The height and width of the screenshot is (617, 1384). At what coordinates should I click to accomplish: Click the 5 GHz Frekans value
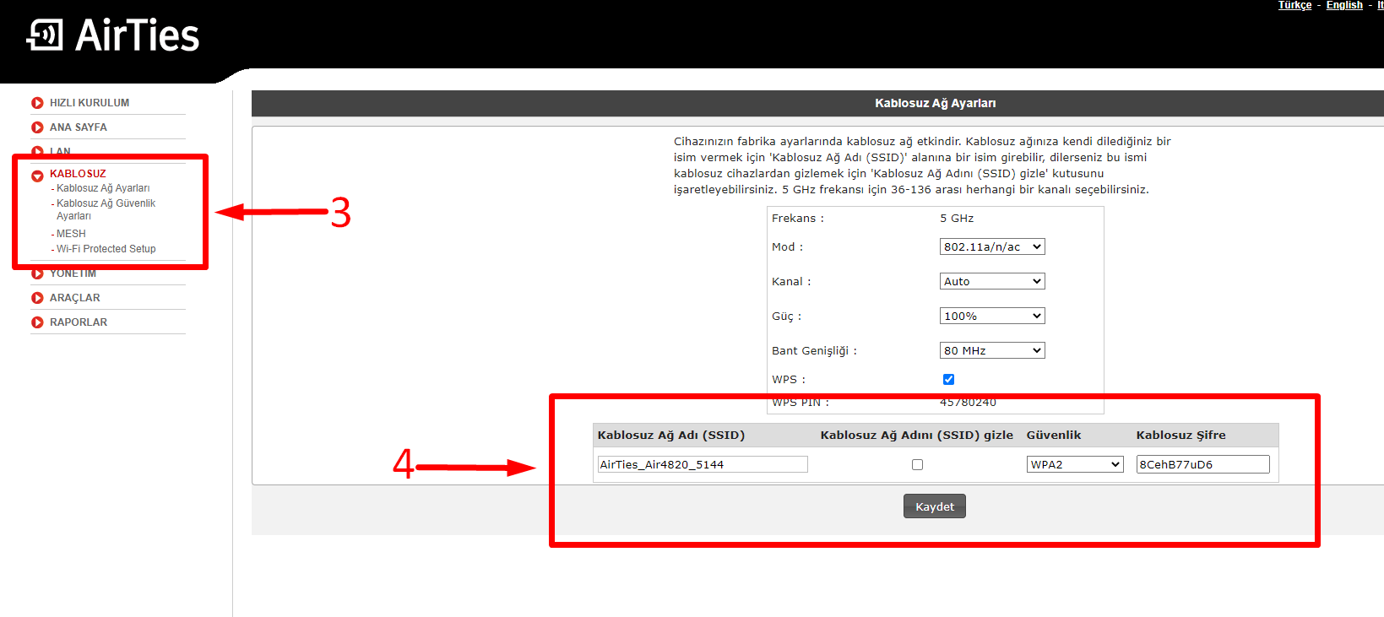tap(957, 218)
